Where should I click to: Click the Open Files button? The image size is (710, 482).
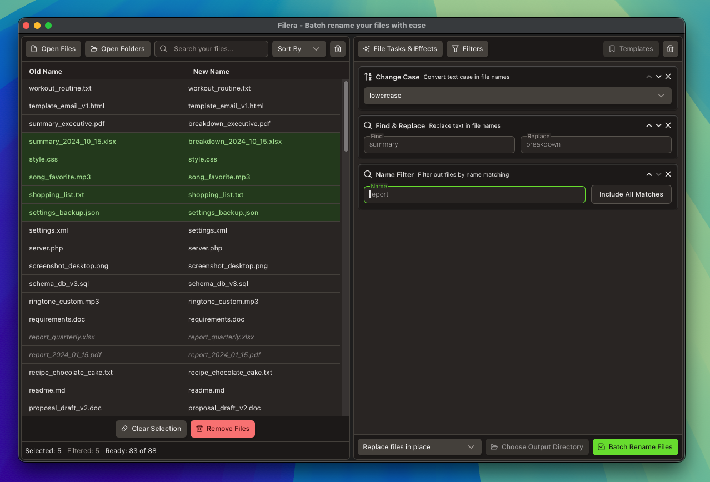click(53, 49)
